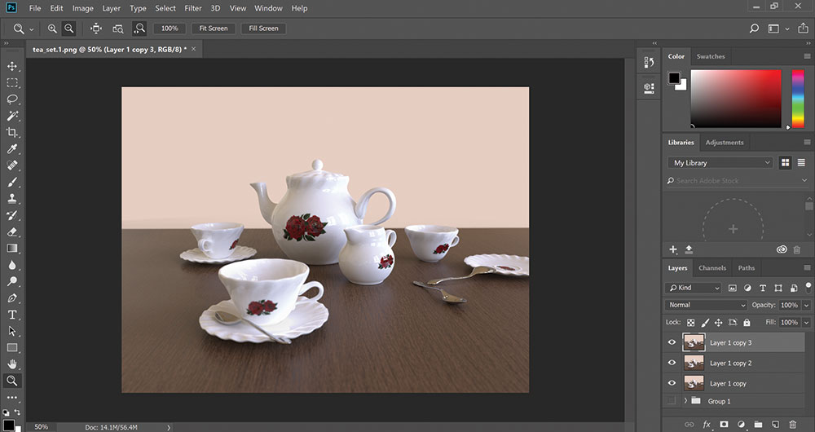The height and width of the screenshot is (432, 815).
Task: Open the My Library dropdown
Action: click(720, 163)
